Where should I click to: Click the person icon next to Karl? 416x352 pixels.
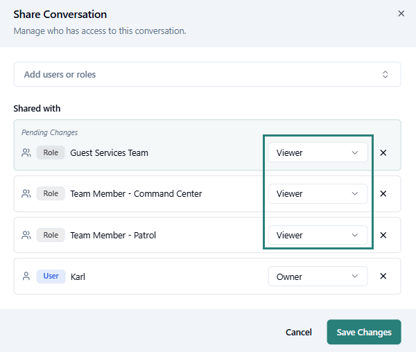tap(26, 276)
